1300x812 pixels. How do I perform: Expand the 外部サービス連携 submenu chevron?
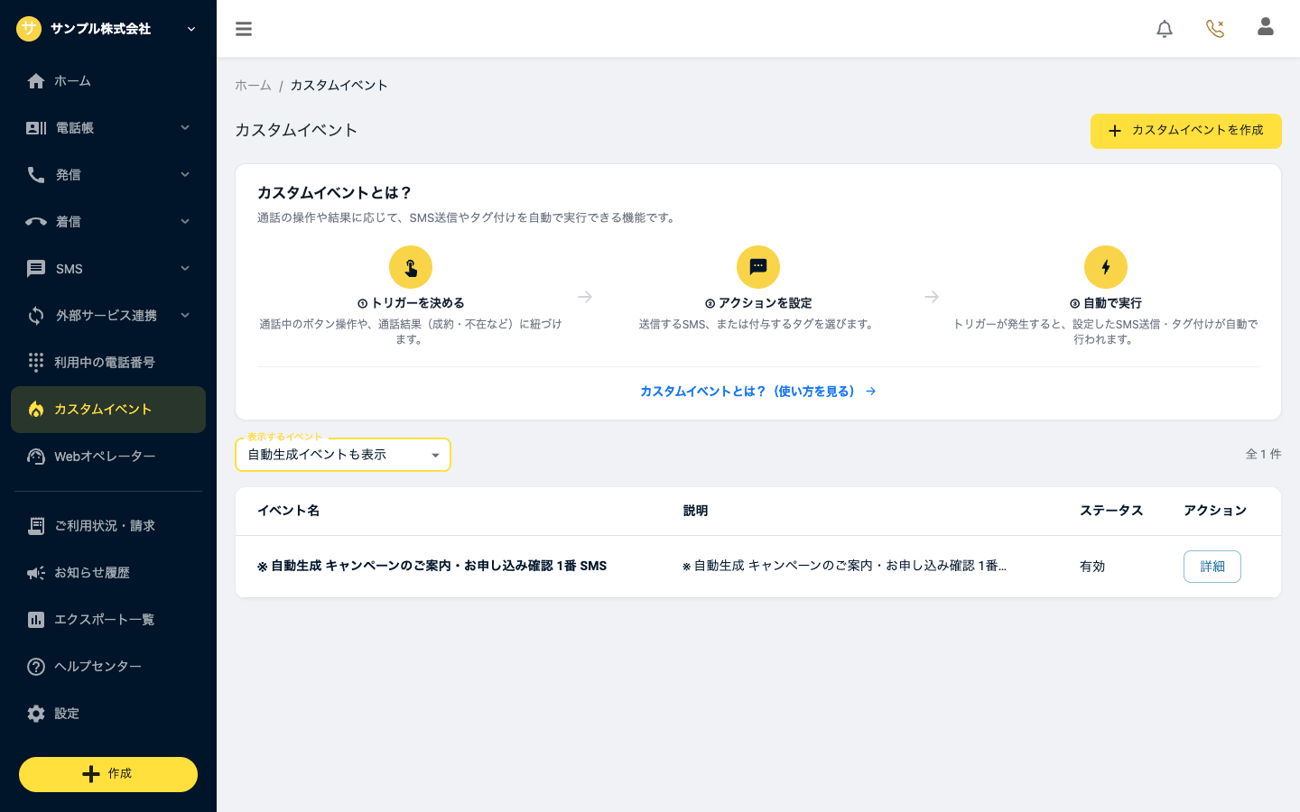tap(185, 316)
